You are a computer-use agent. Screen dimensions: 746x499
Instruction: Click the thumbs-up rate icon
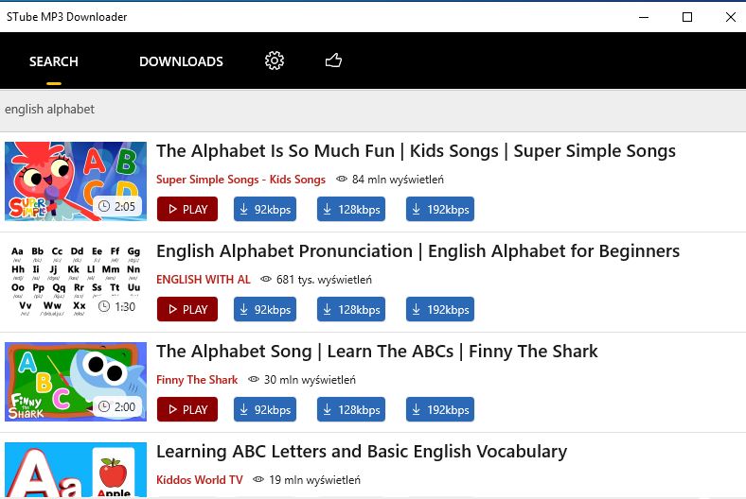[x=333, y=60]
